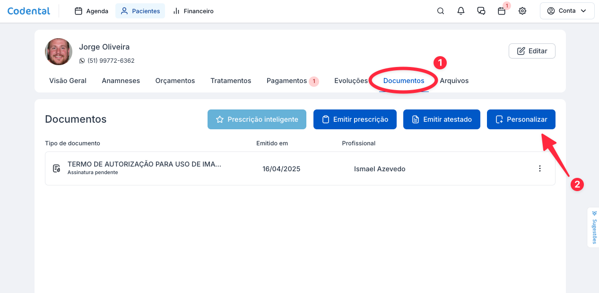Open the Sugestões side panel
The width and height of the screenshot is (599, 293).
[594, 227]
